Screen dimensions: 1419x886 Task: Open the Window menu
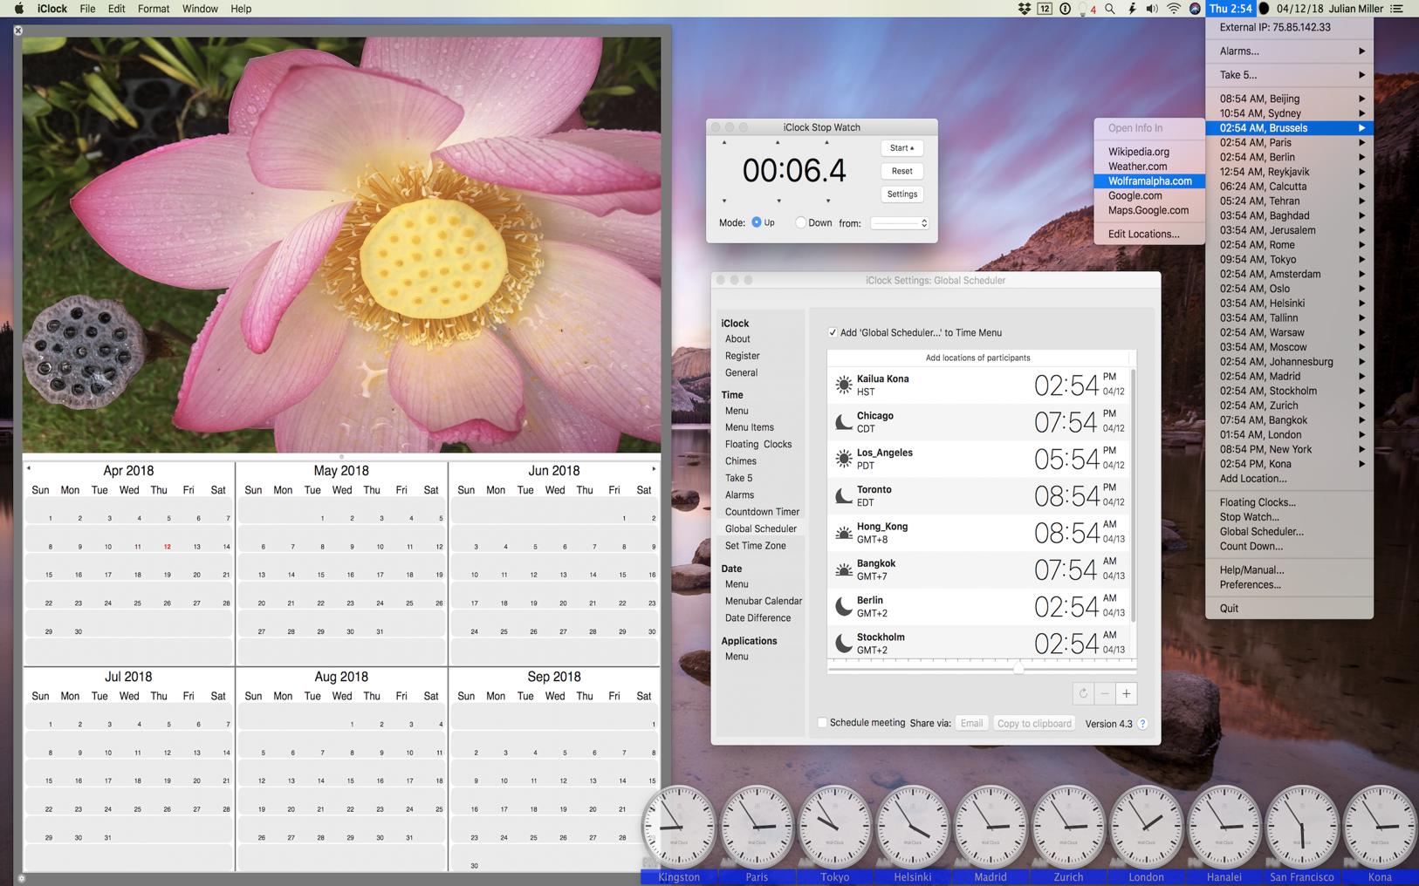200,9
